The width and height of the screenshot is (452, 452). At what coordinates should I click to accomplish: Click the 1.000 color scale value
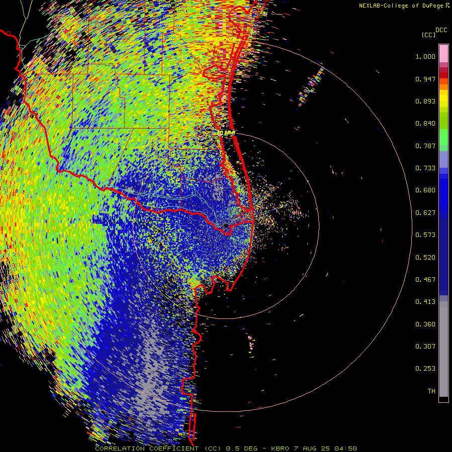point(425,56)
